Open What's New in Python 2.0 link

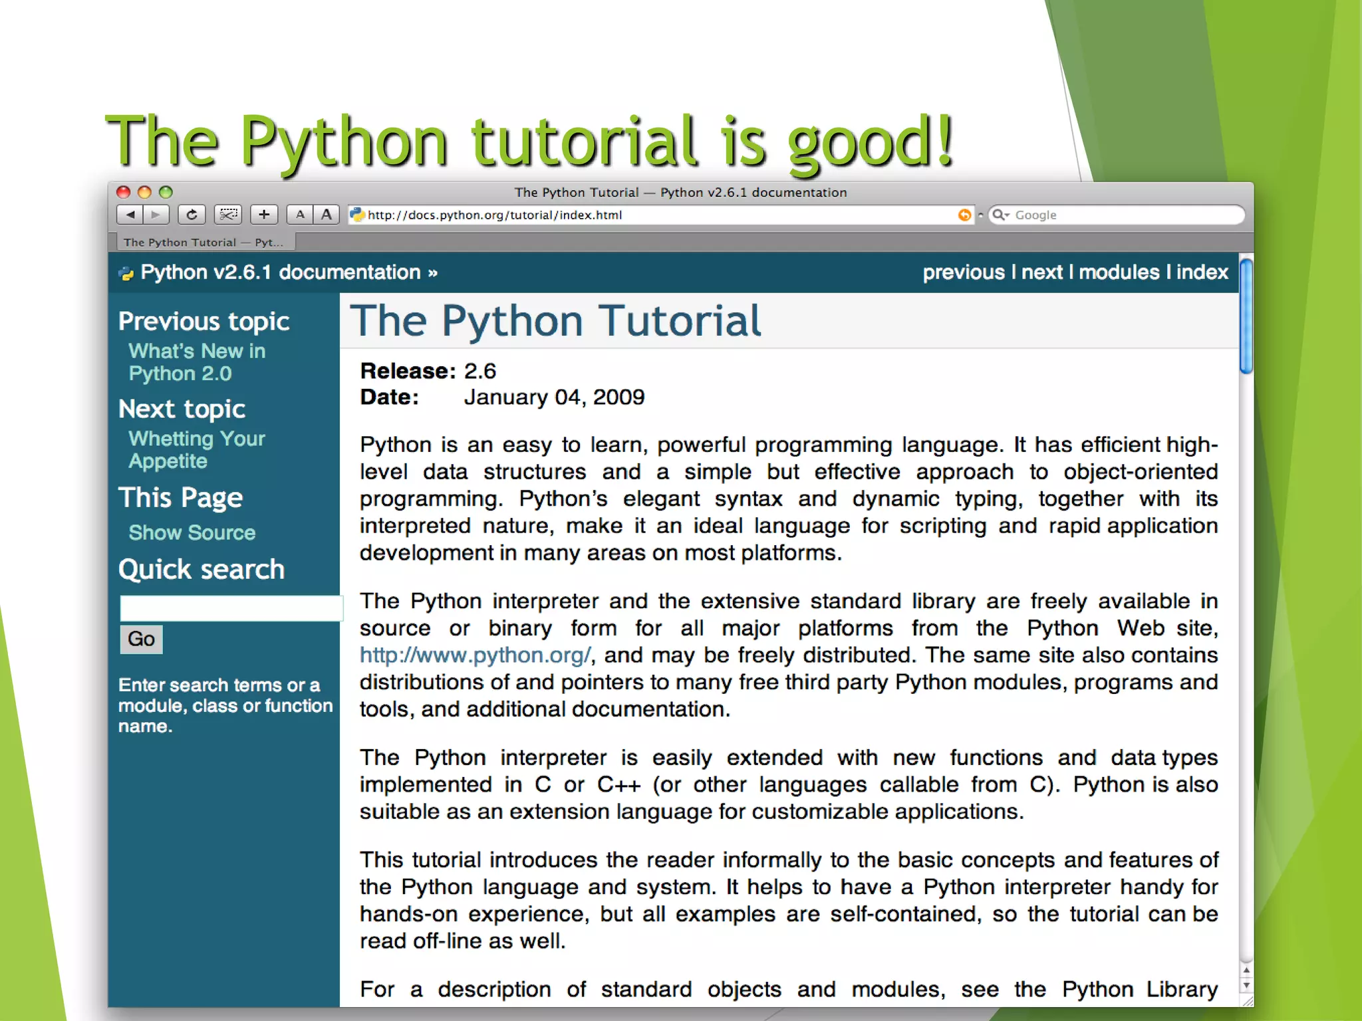pos(197,362)
